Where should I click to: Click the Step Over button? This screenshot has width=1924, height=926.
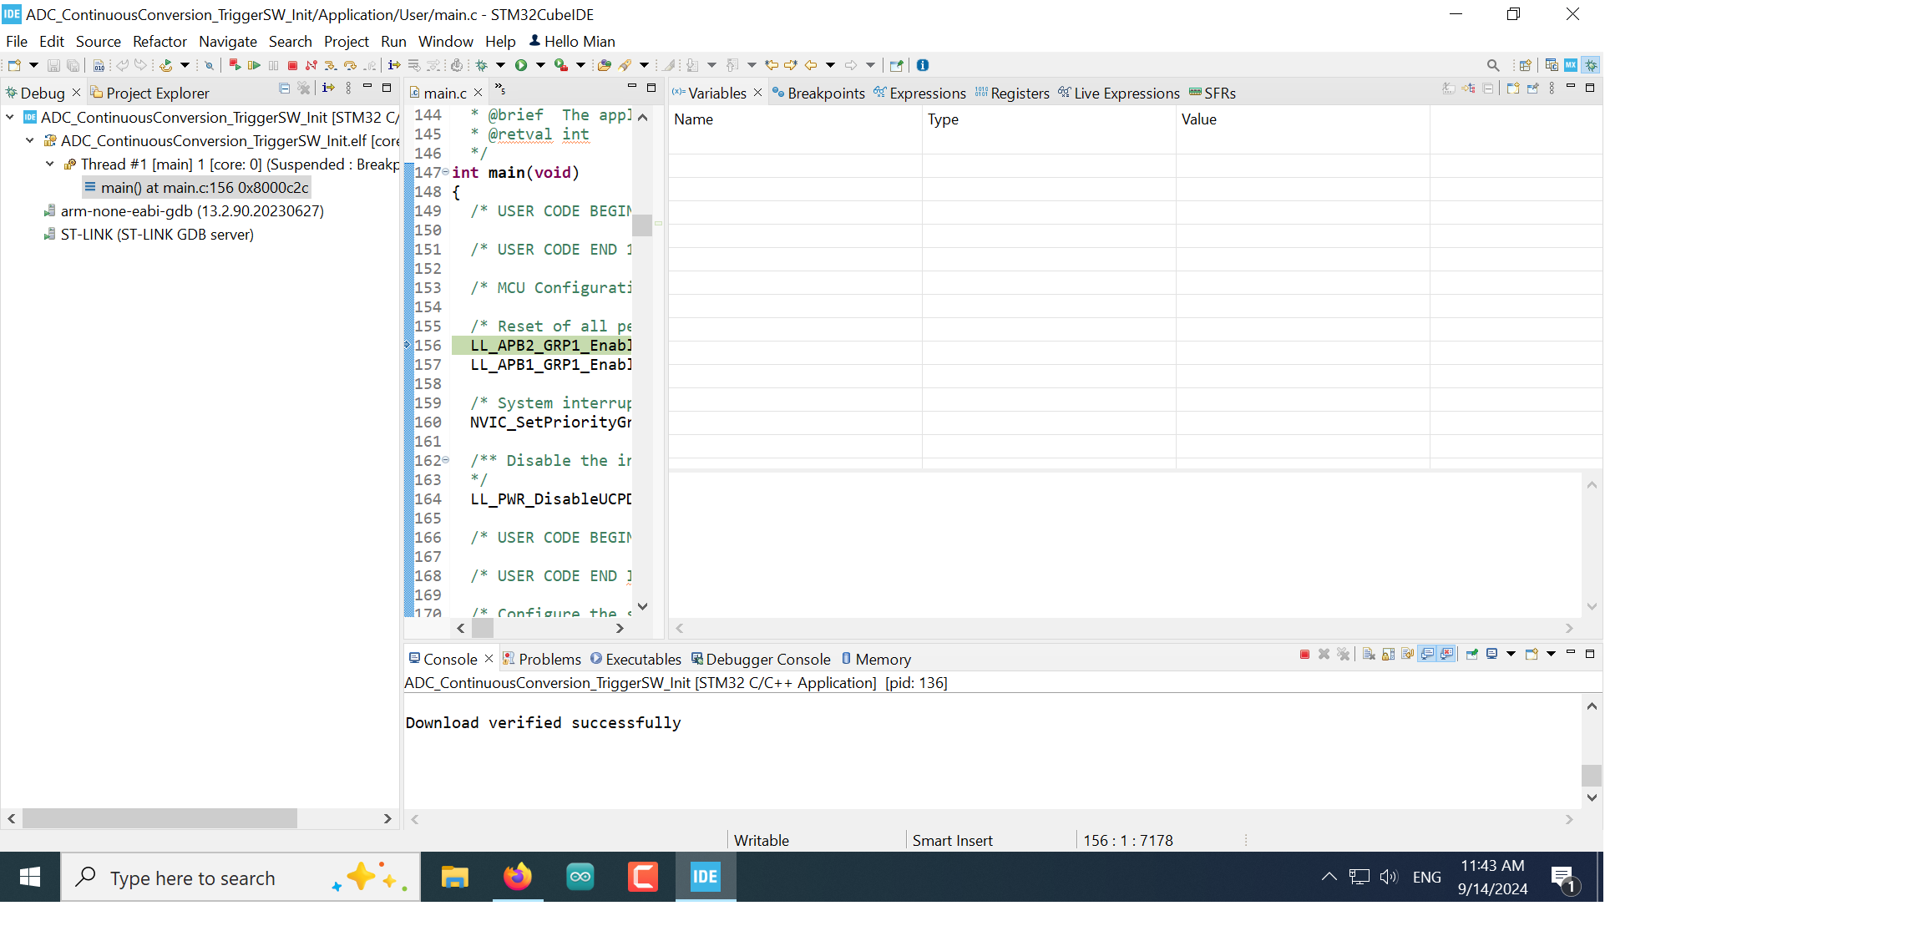(351, 65)
